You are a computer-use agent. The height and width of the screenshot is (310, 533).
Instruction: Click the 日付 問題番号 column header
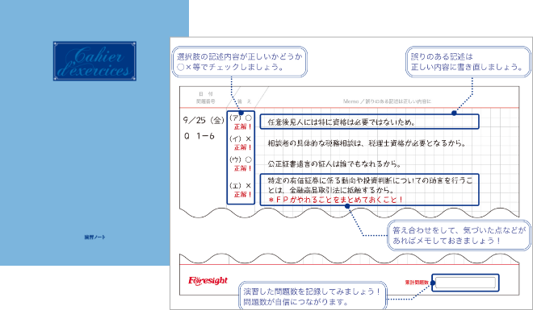click(205, 97)
